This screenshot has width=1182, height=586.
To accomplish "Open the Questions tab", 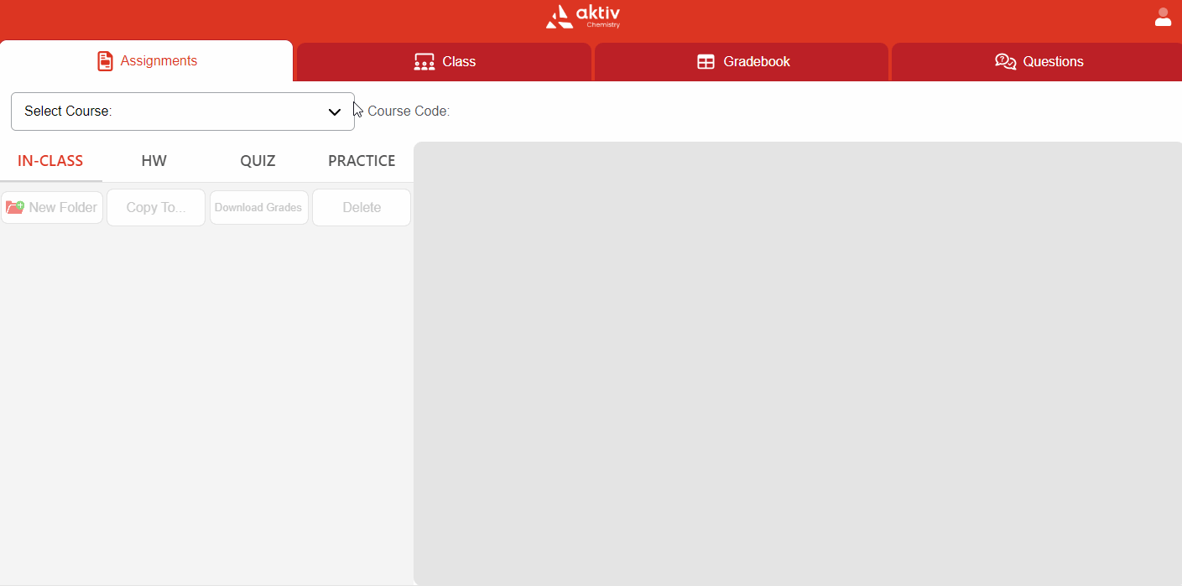I will point(1036,60).
